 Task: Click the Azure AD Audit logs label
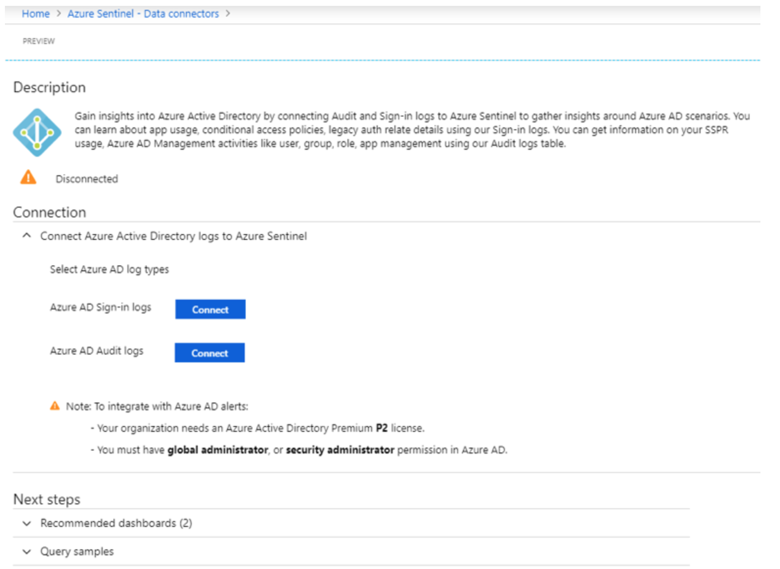click(96, 351)
